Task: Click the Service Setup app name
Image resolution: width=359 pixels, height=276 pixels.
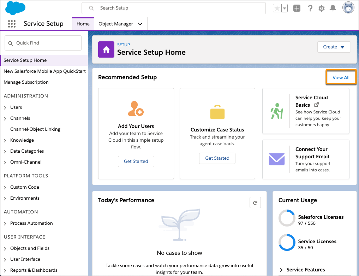Action: point(43,24)
